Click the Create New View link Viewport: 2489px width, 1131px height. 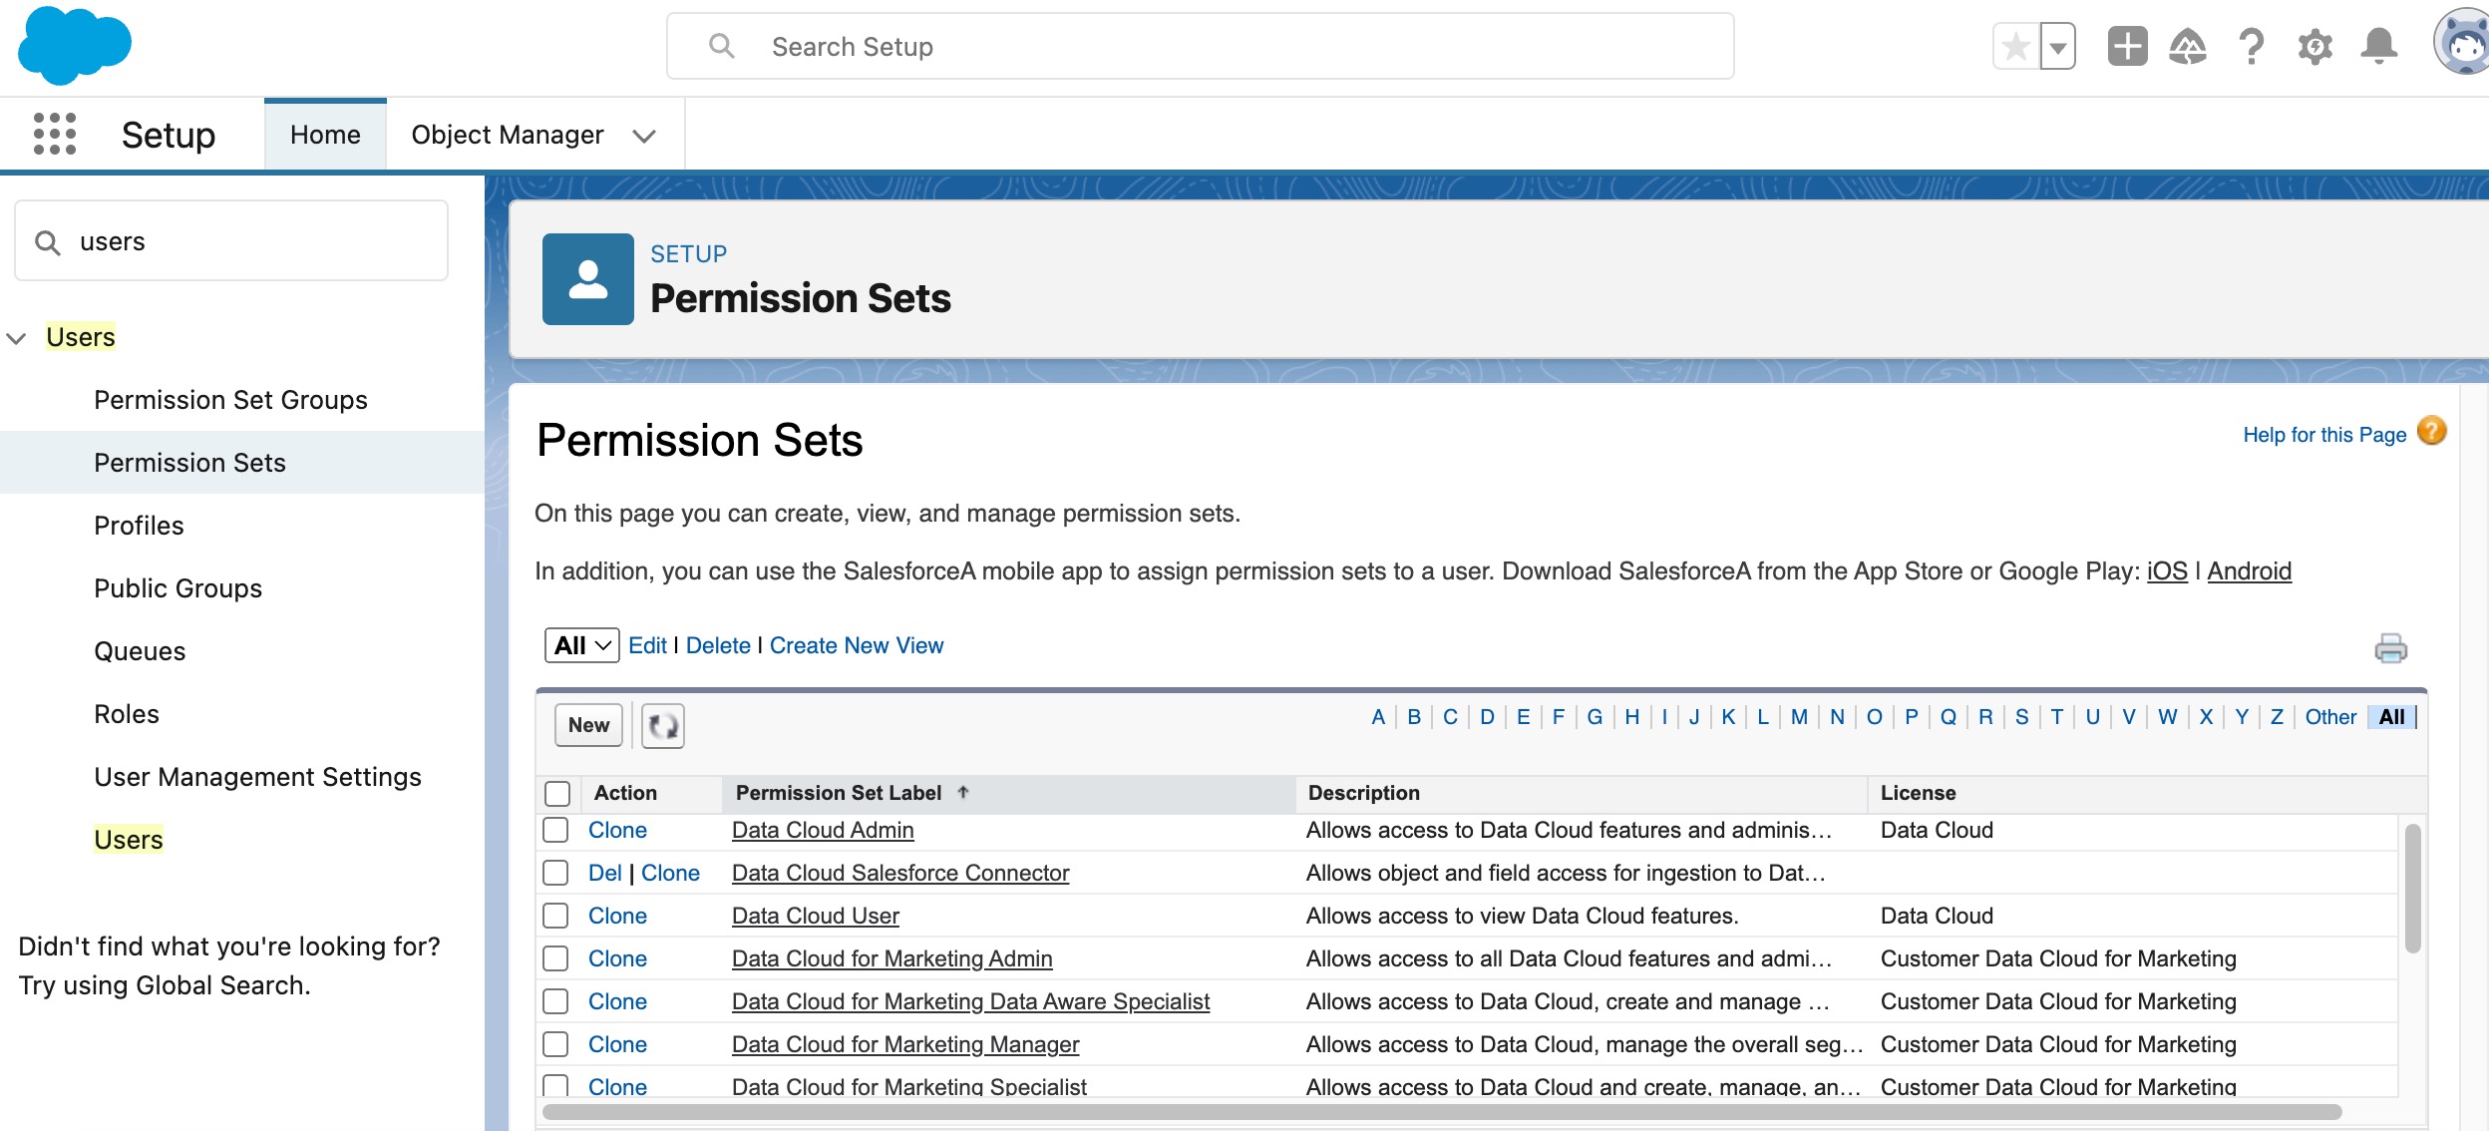(856, 645)
